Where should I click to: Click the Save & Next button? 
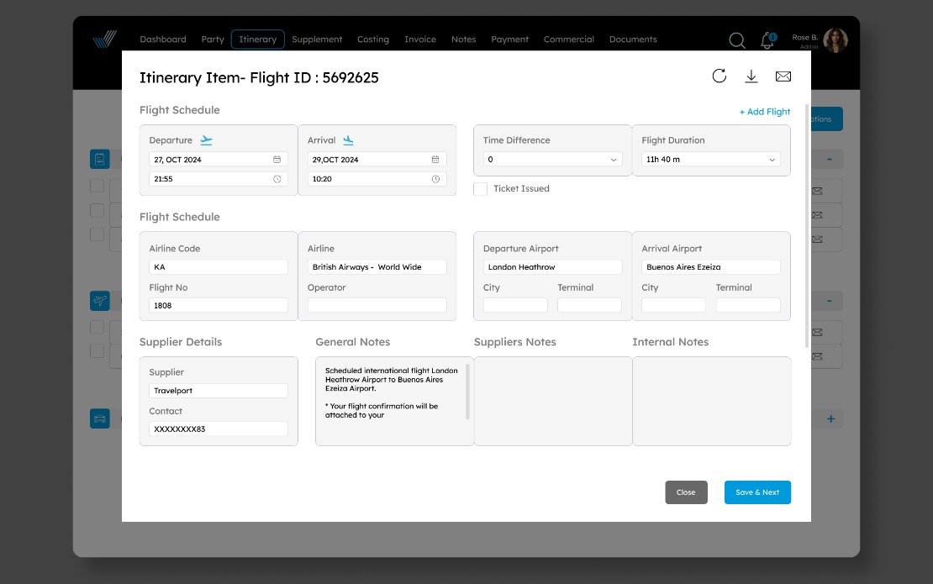[757, 492]
